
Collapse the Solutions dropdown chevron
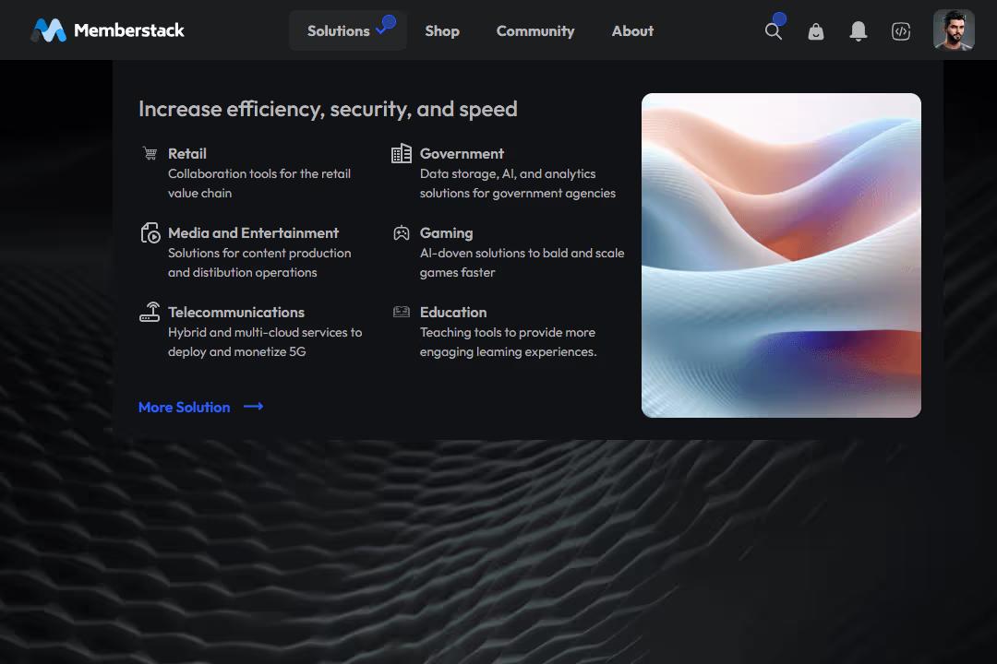coord(381,30)
